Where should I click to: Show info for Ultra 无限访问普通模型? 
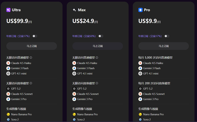pyautogui.click(x=31, y=58)
